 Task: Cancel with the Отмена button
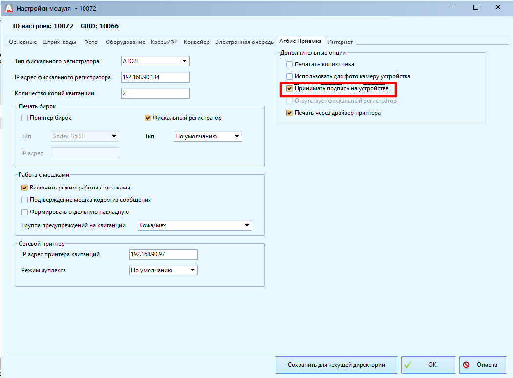(x=483, y=365)
